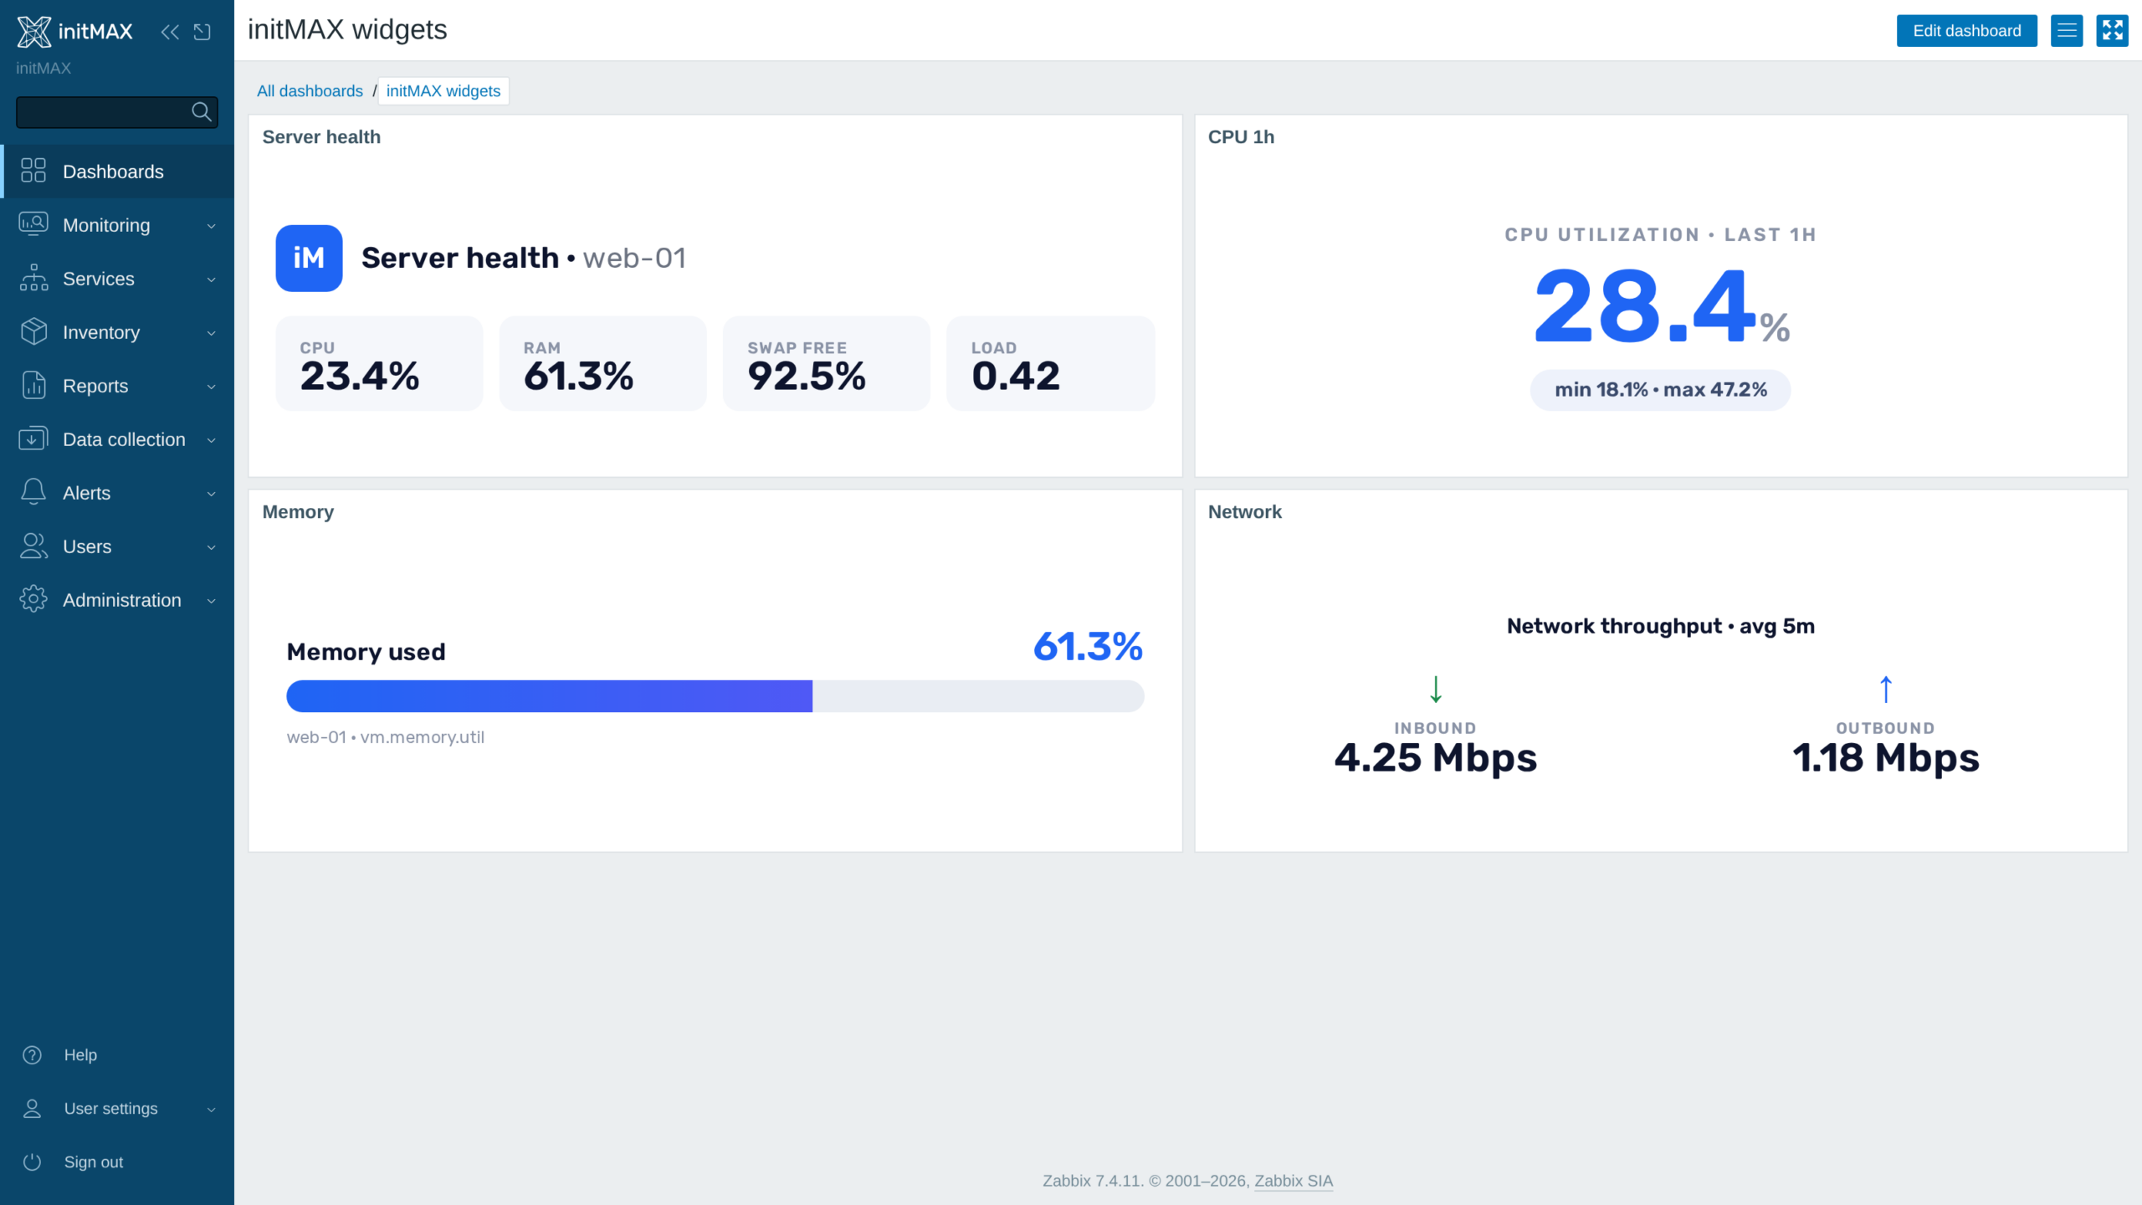Image resolution: width=2142 pixels, height=1205 pixels.
Task: Enter kiosk mode with fullscreen icon
Action: point(2112,31)
